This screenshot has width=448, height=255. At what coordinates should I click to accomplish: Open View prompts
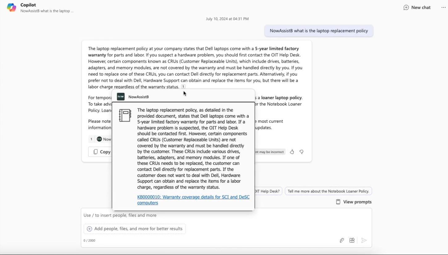(x=354, y=202)
